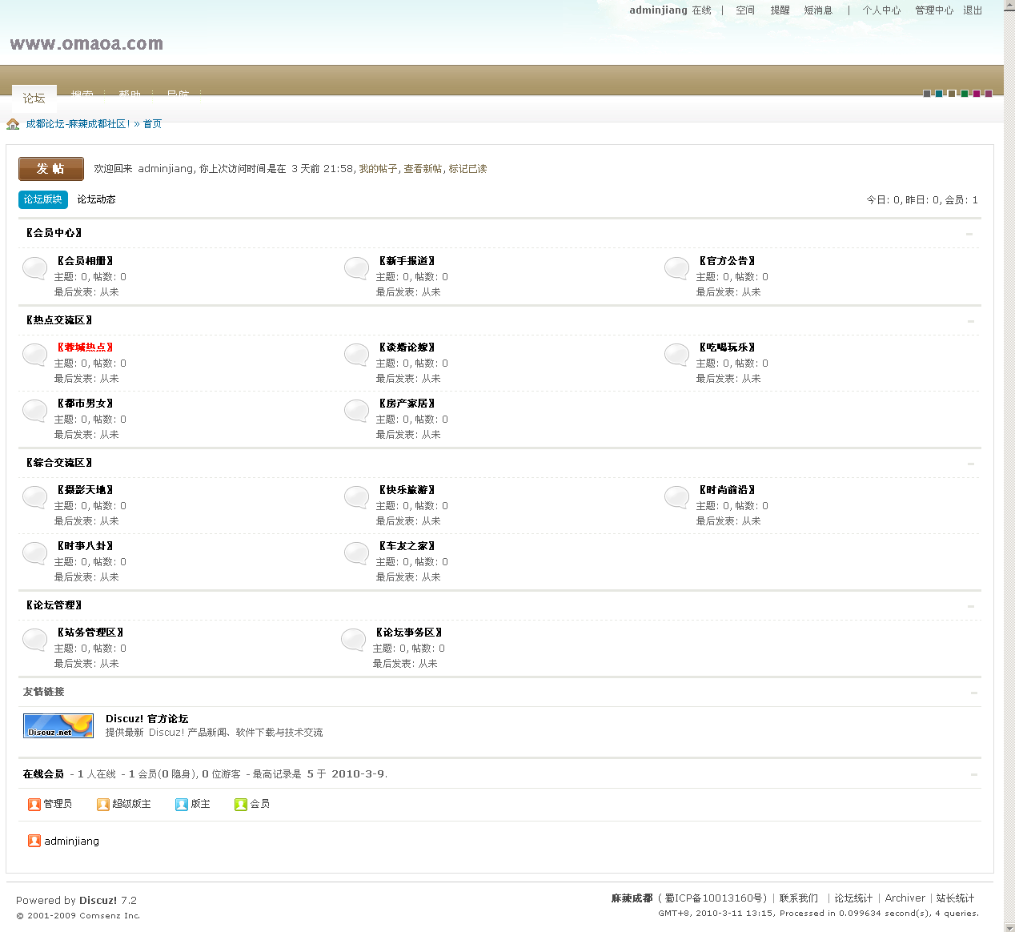The height and width of the screenshot is (932, 1015).
Task: Open the adminjiang username in the online list
Action: click(x=71, y=842)
